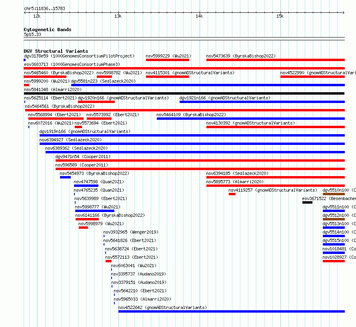Select nsv5573694 (Ebert2021) label
Image resolution: width=356 pixels, height=327 pixels.
[101, 123]
